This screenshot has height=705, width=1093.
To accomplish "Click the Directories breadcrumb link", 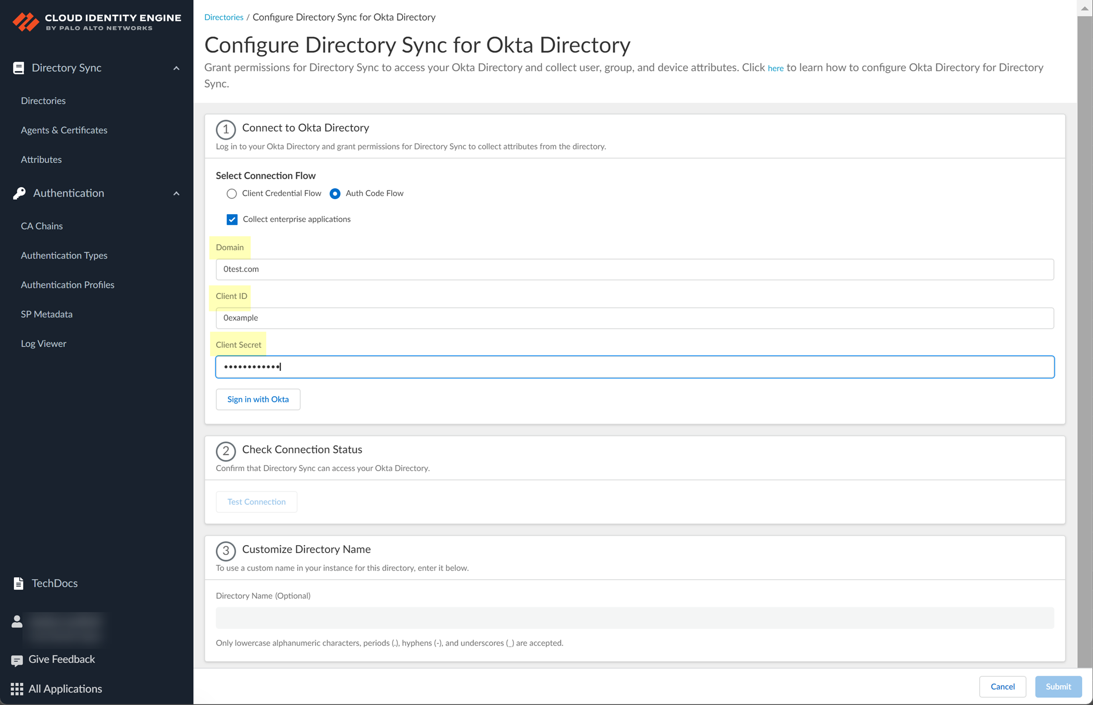I will point(224,17).
